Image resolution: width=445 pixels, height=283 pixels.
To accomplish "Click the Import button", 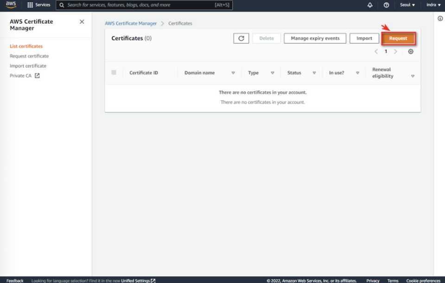I will [364, 38].
